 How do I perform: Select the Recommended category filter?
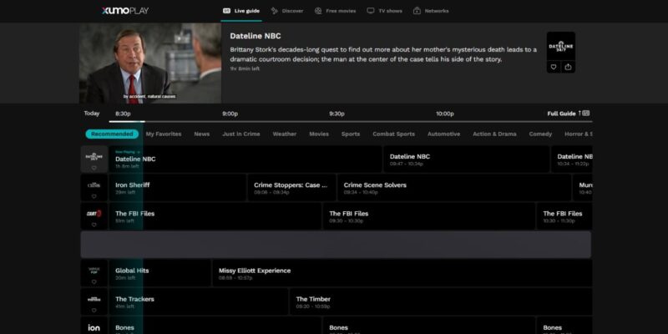click(112, 134)
